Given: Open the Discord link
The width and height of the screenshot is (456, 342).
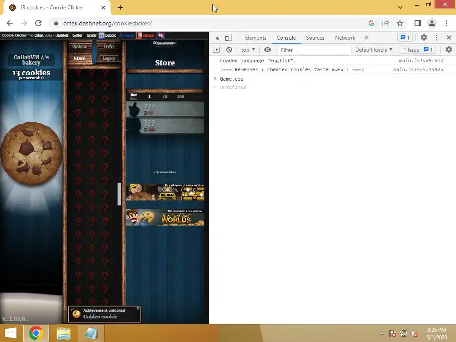Looking at the screenshot, I should [108, 35].
